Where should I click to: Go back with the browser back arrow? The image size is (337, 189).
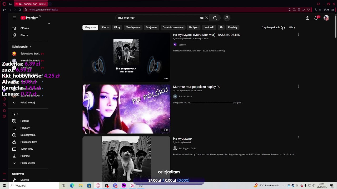pos(11,10)
